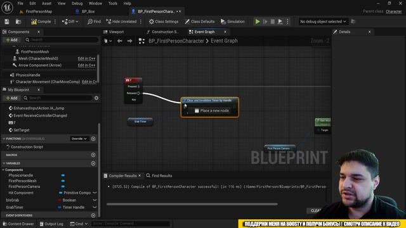Open the Tools menu
This screenshot has height=228, width=406.
click(x=113, y=3)
